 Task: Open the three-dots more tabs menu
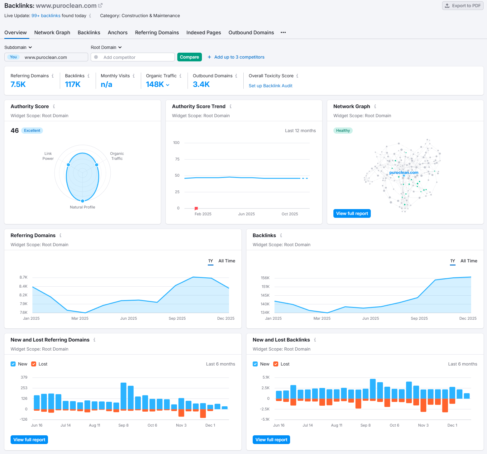(283, 32)
